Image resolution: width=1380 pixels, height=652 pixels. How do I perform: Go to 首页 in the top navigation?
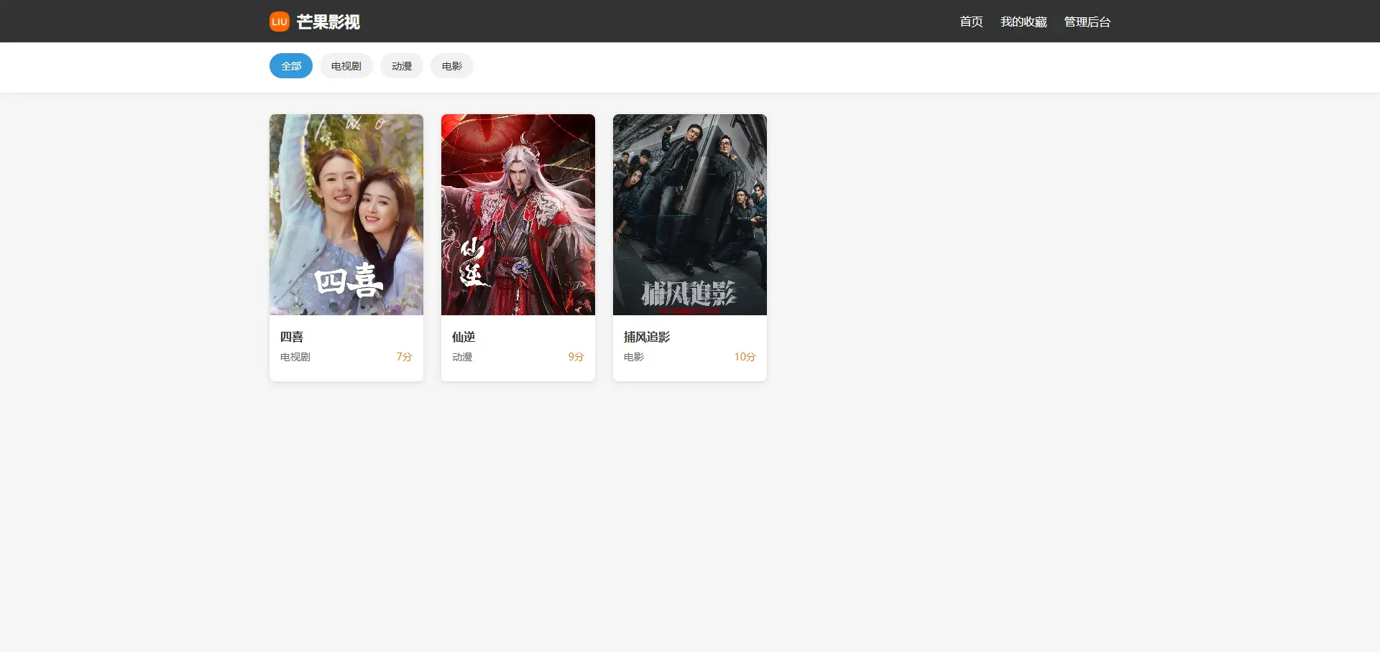[x=971, y=22]
